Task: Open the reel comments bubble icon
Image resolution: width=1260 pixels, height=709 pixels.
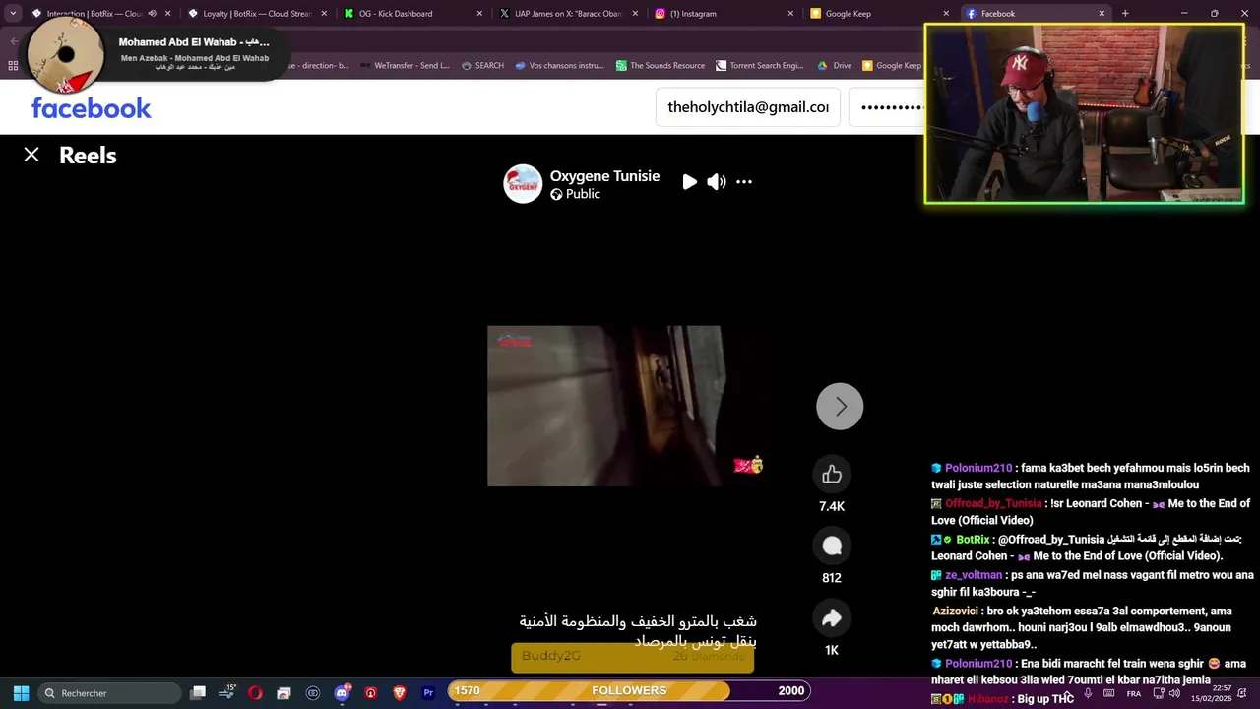Action: [x=832, y=547]
